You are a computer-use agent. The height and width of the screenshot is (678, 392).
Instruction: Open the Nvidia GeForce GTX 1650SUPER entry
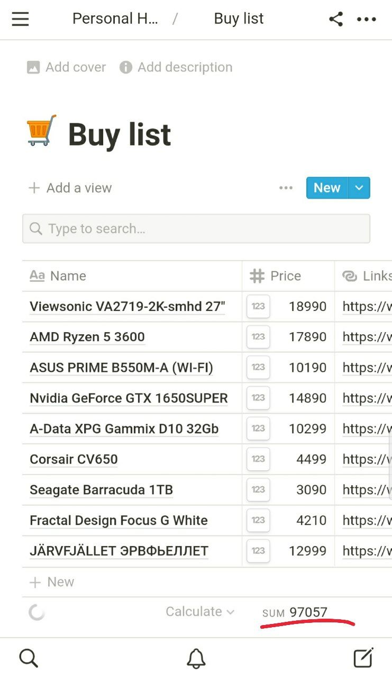[x=129, y=398]
